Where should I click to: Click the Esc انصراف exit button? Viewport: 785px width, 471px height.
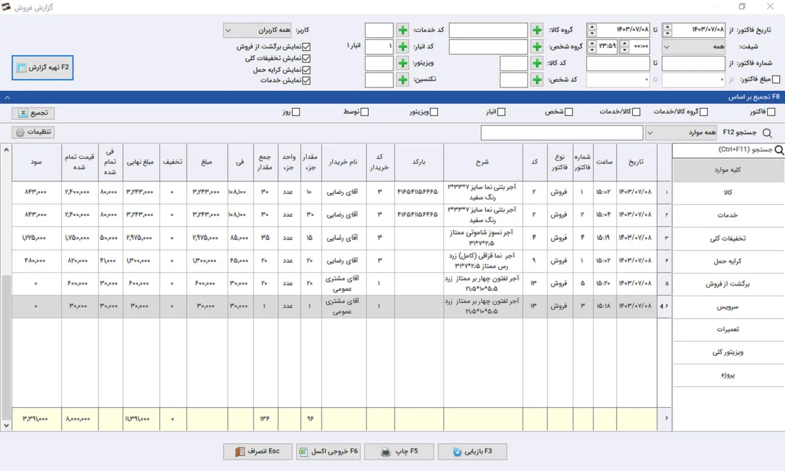click(258, 451)
